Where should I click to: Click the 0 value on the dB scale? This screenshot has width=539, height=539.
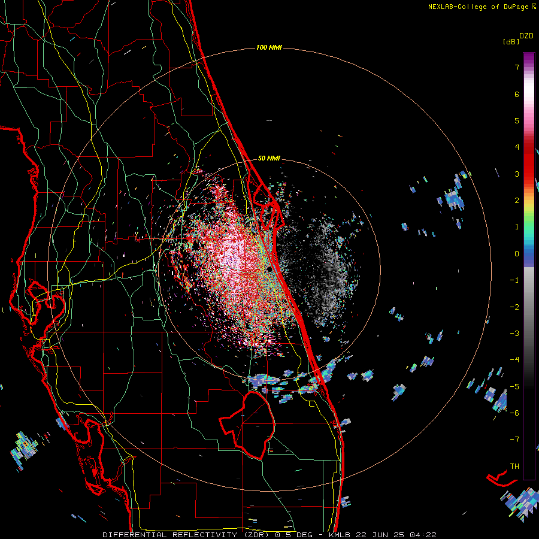(x=517, y=254)
